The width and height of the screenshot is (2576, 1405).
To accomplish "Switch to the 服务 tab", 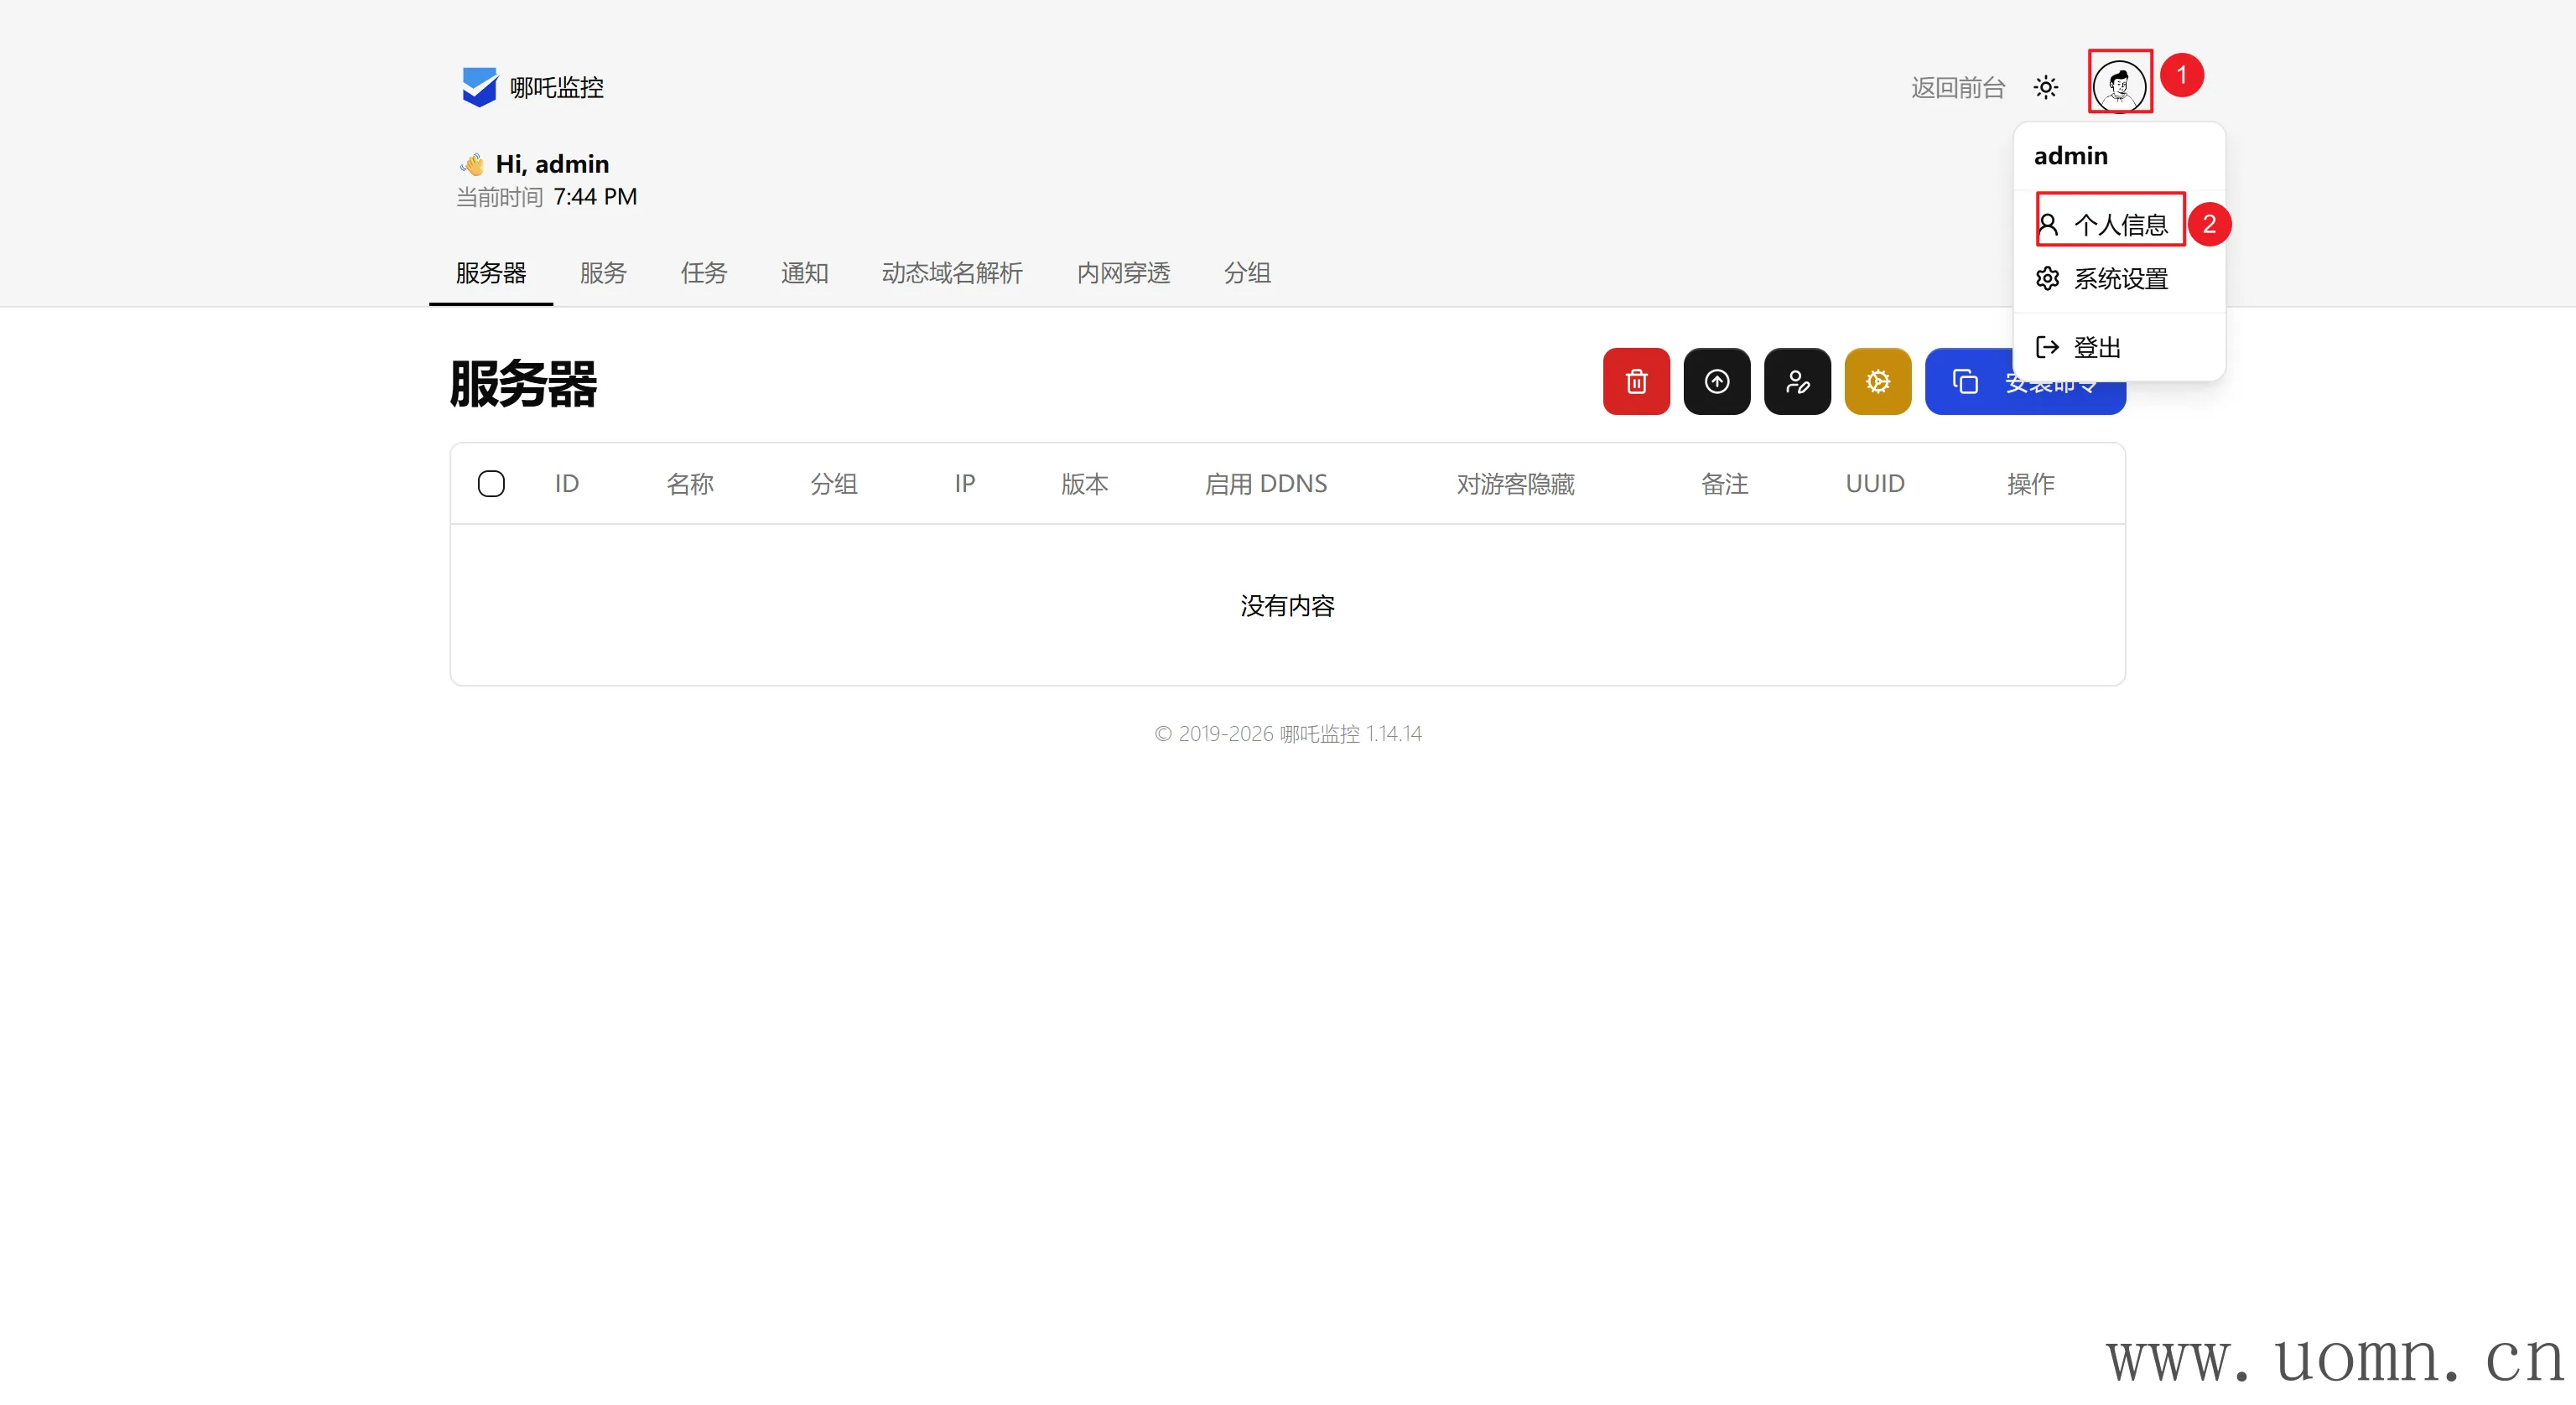I will coord(603,273).
